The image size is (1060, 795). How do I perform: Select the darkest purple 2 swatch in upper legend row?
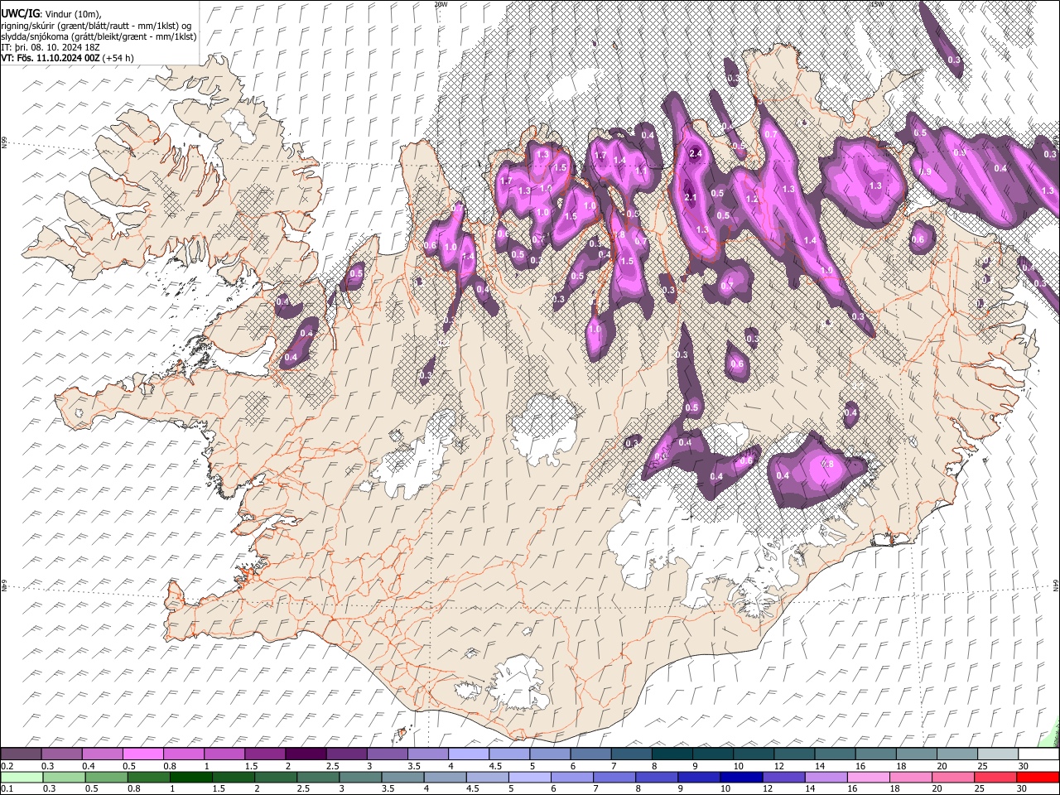306,754
